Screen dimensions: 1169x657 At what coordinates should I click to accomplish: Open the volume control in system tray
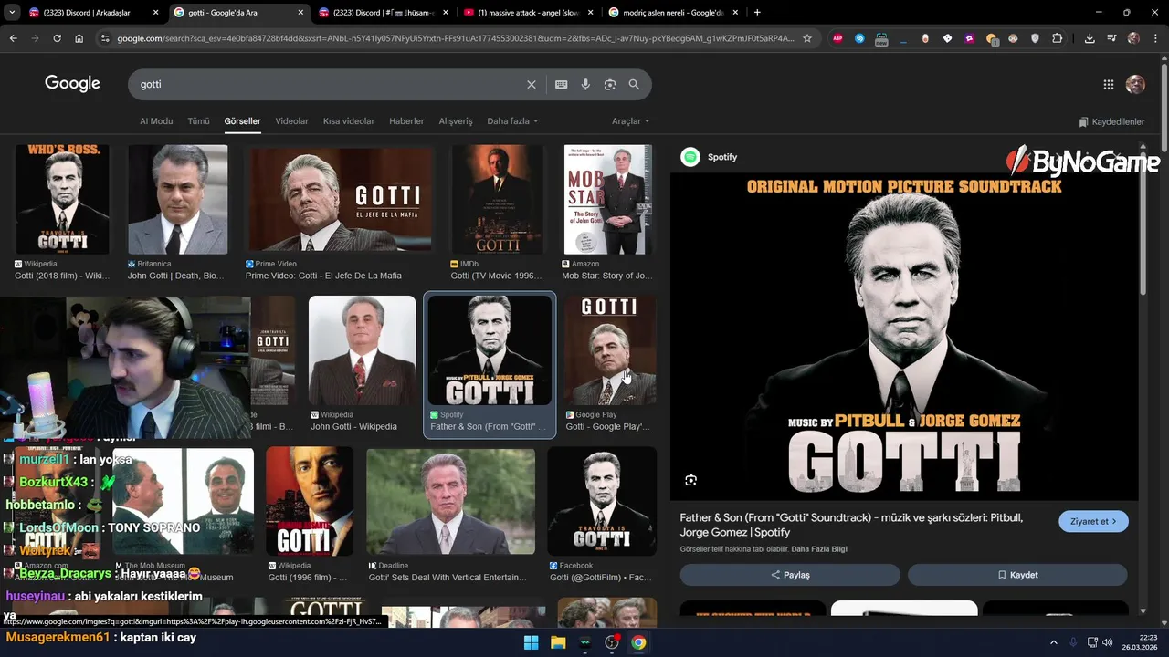(1108, 642)
